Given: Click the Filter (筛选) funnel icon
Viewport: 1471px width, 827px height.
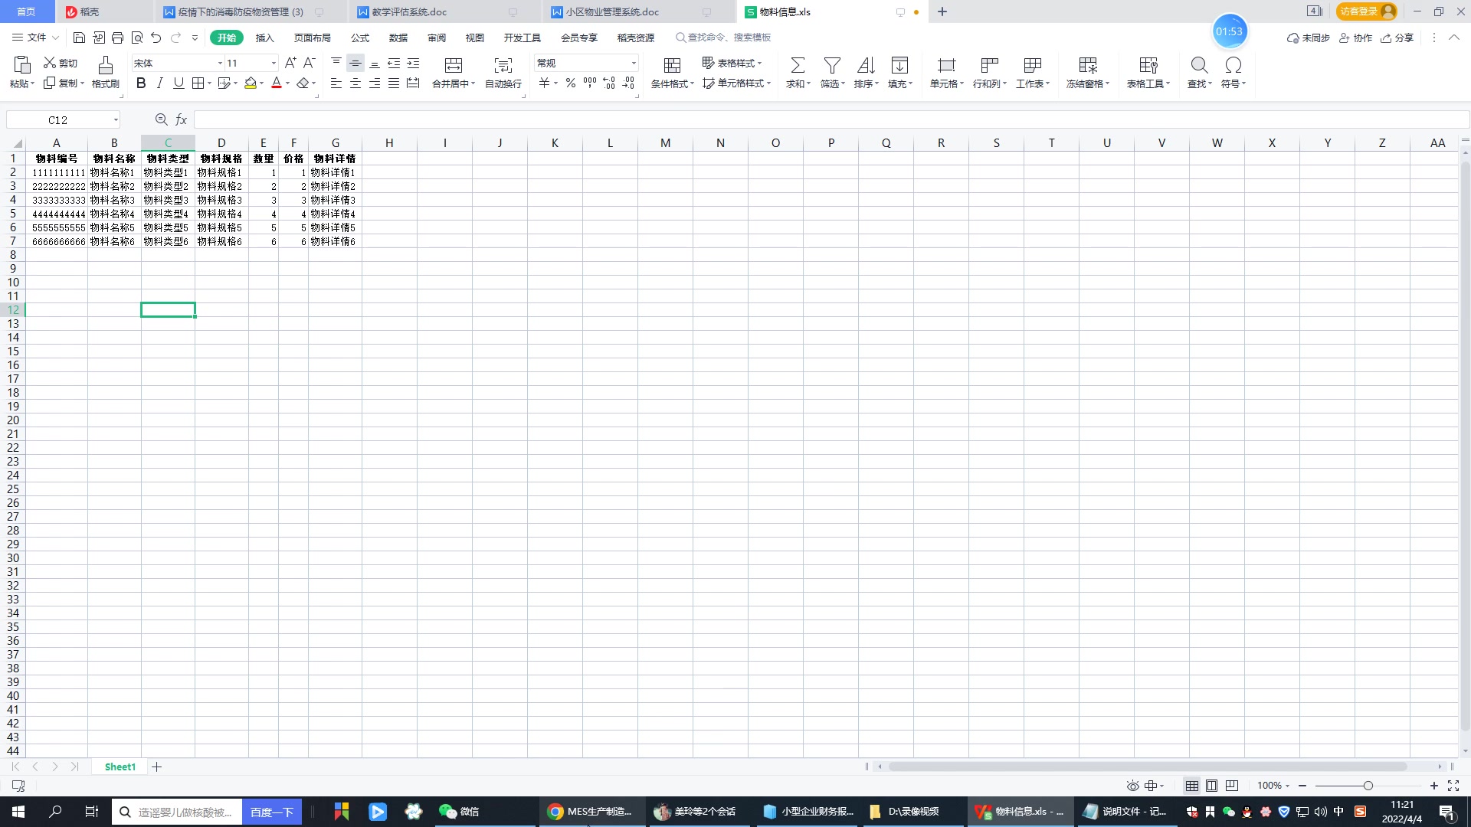Looking at the screenshot, I should click(831, 65).
